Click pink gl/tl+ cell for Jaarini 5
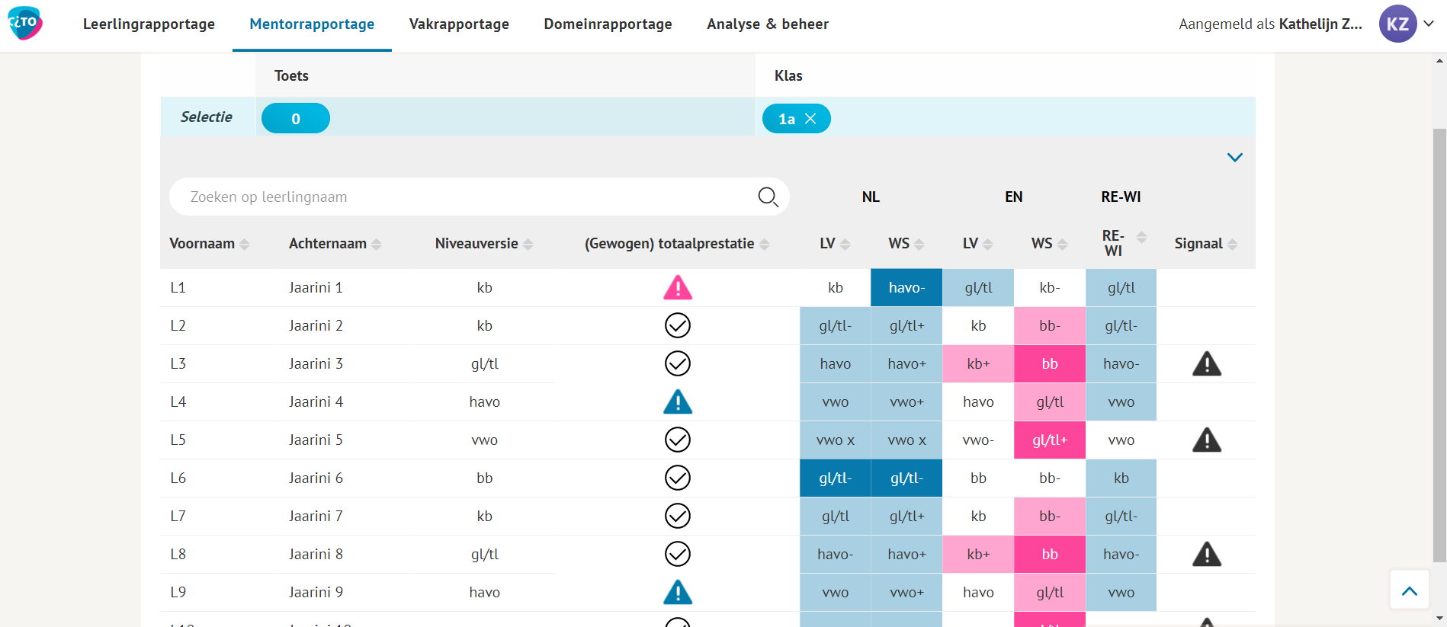The image size is (1447, 627). tap(1050, 440)
